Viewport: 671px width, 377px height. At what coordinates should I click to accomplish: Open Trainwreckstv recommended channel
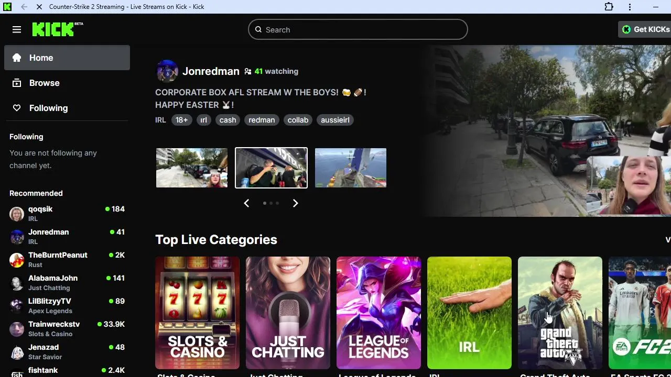(67, 329)
